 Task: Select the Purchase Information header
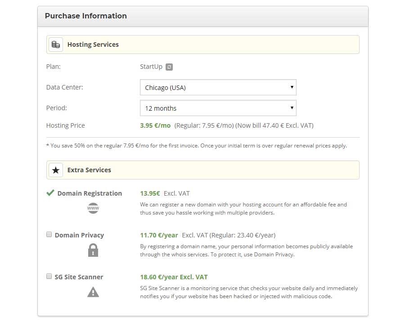pos(85,16)
